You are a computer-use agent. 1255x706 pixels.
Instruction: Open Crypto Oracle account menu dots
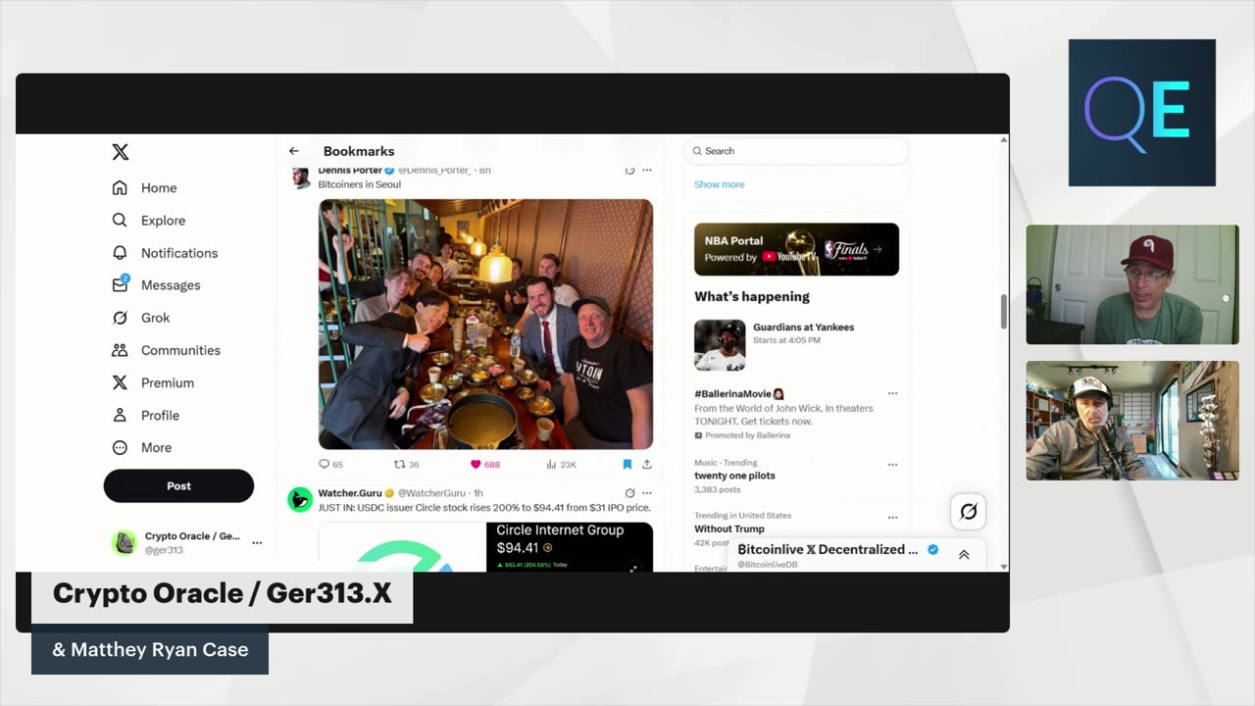click(x=257, y=542)
